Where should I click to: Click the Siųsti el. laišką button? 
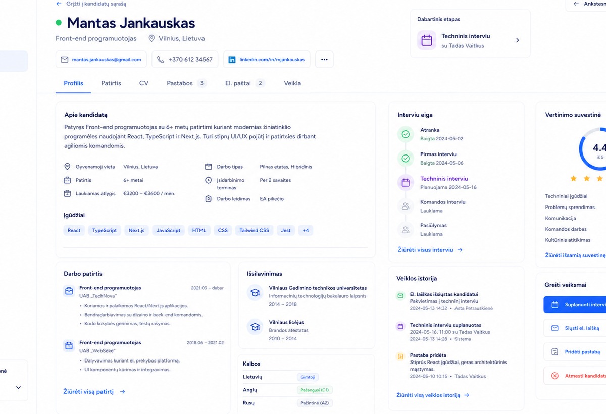[575, 328]
